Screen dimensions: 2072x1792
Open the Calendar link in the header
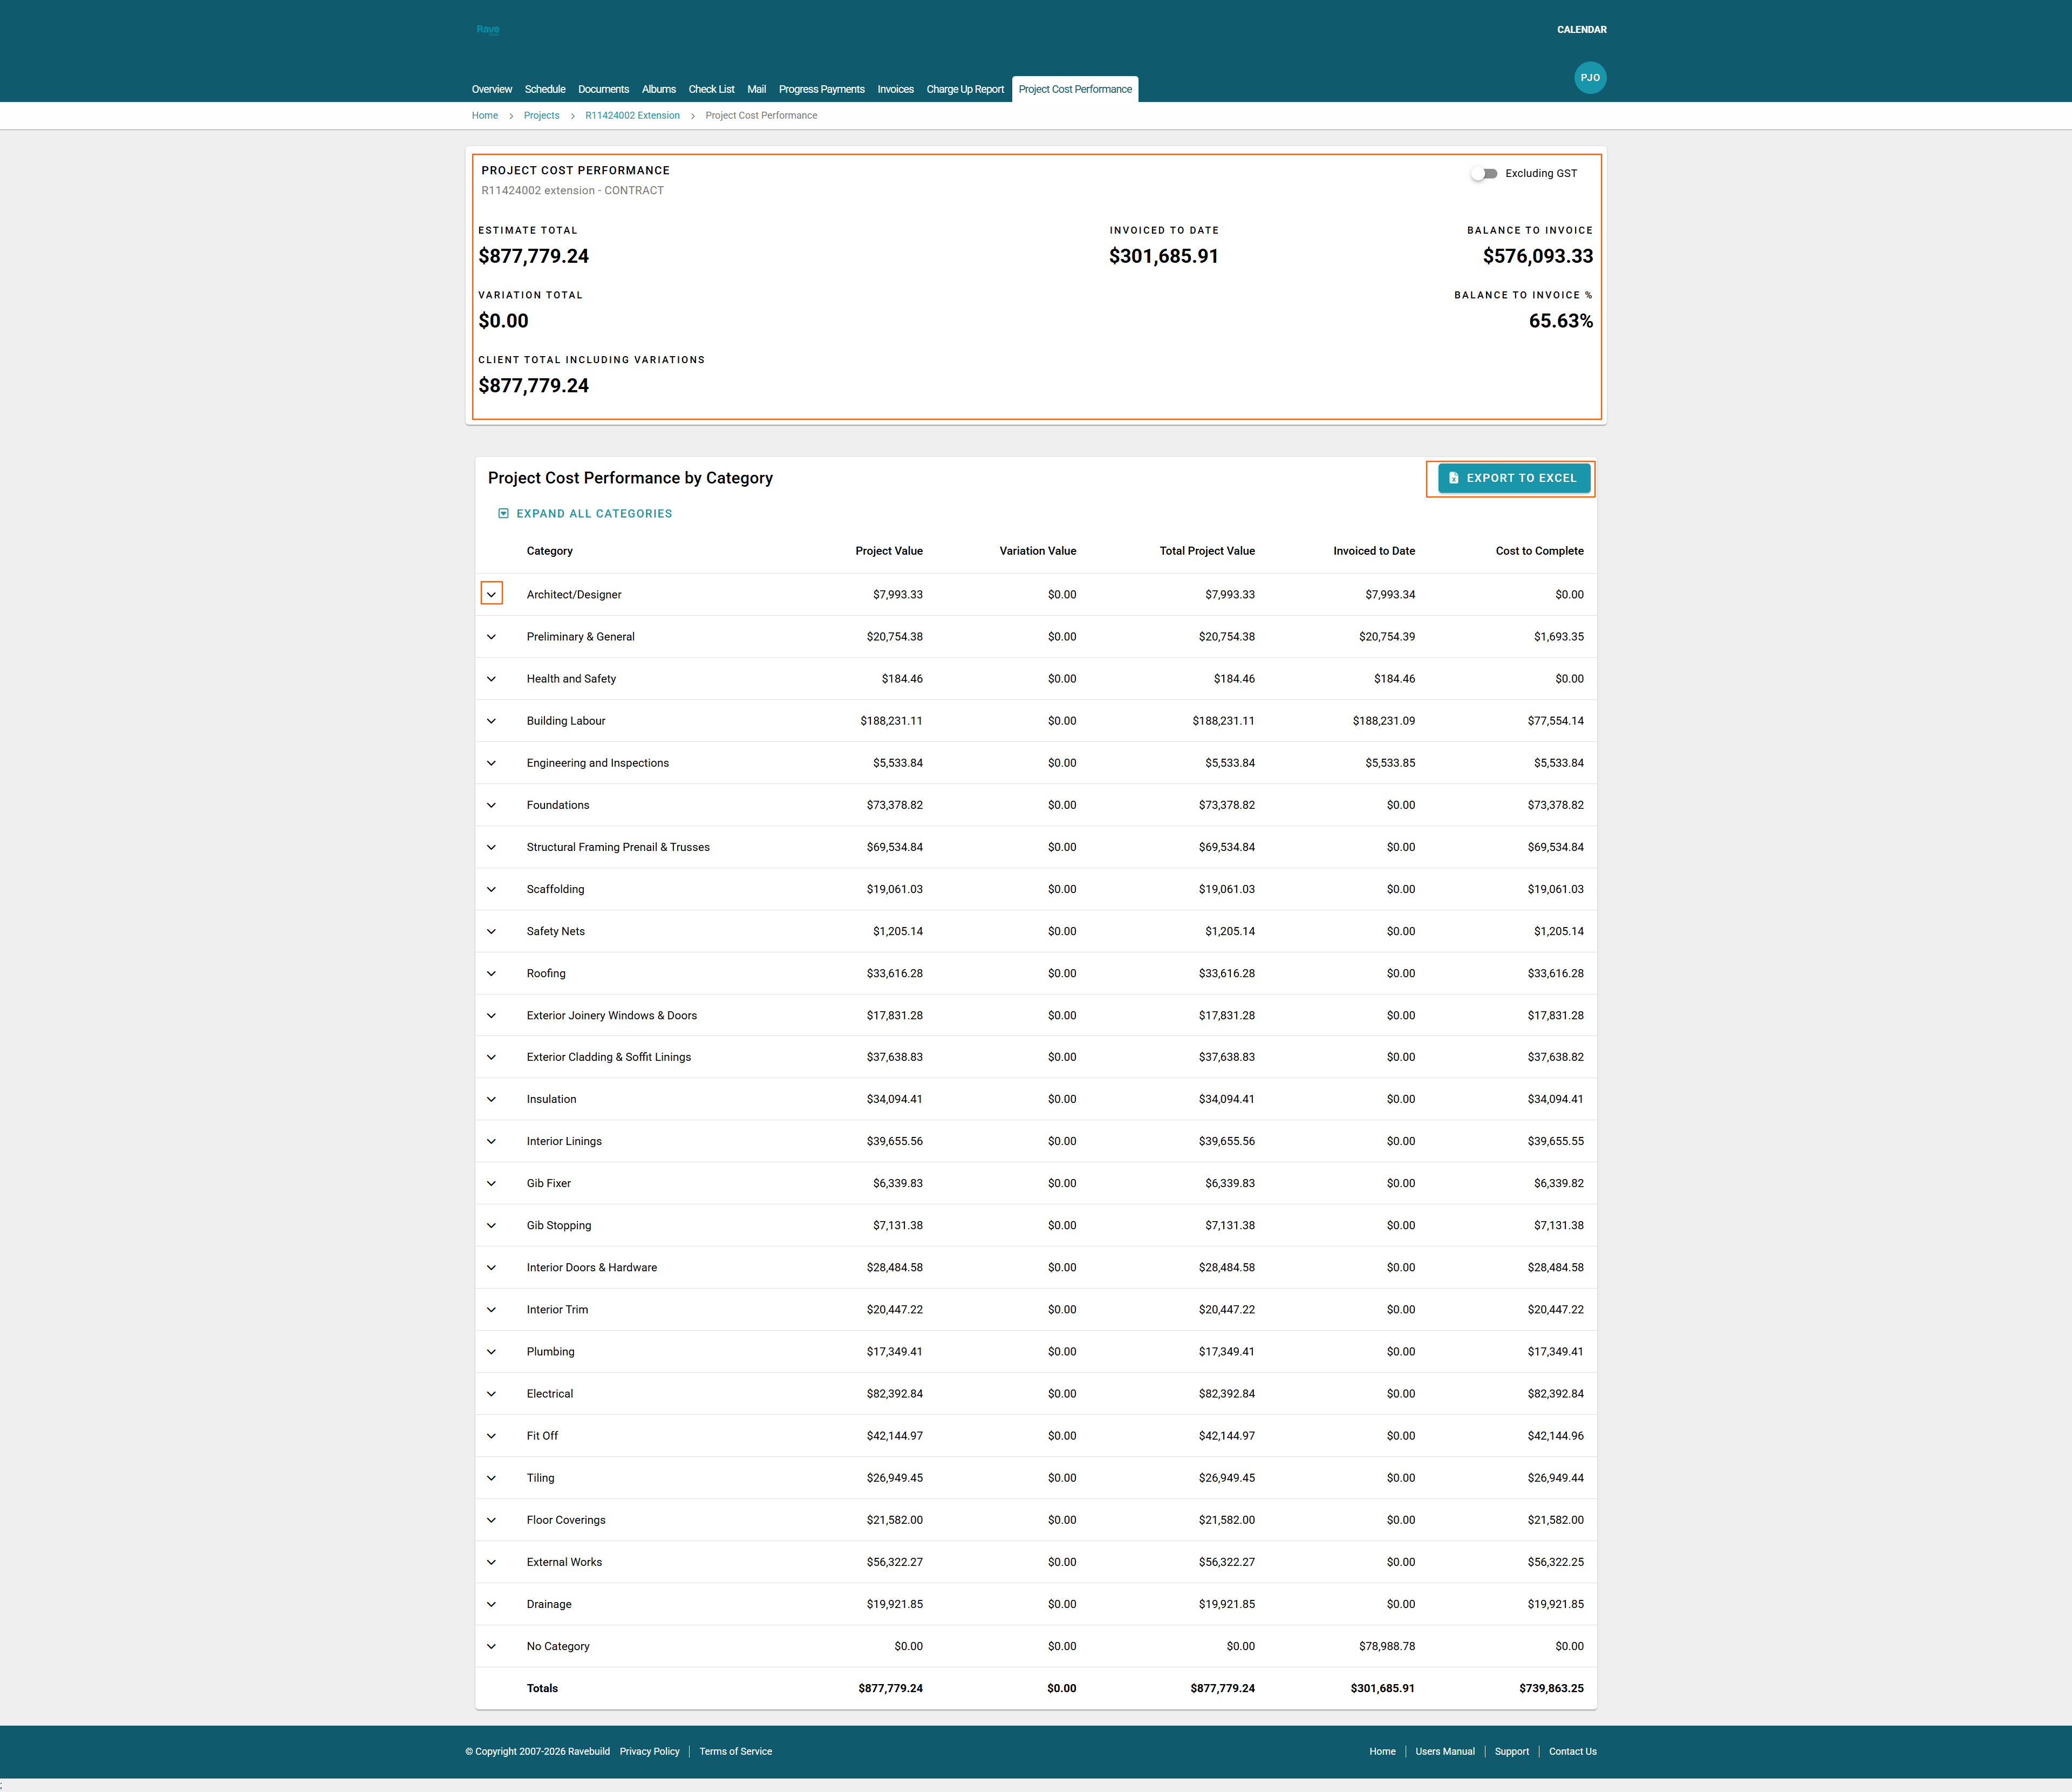(x=1581, y=30)
